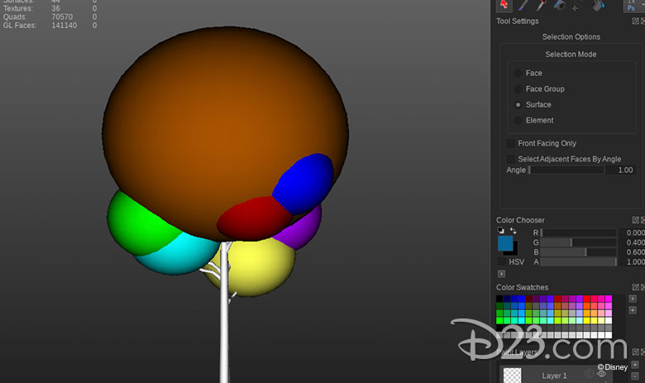The image size is (645, 383).
Task: Click the B value field 0.600
Action: pyautogui.click(x=633, y=252)
